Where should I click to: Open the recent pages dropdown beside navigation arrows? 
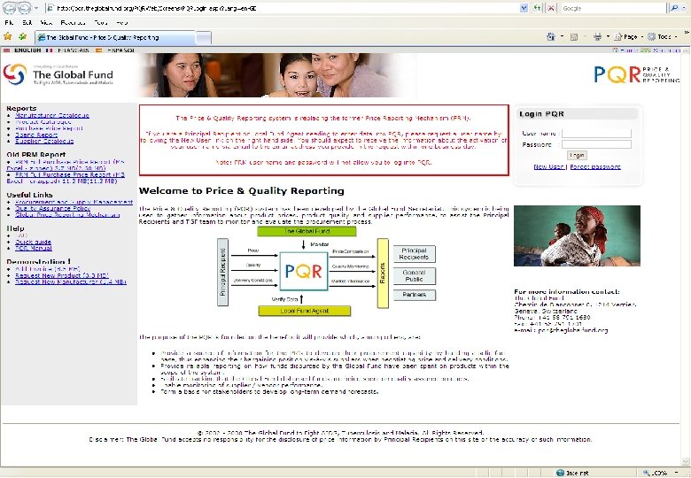(x=36, y=8)
